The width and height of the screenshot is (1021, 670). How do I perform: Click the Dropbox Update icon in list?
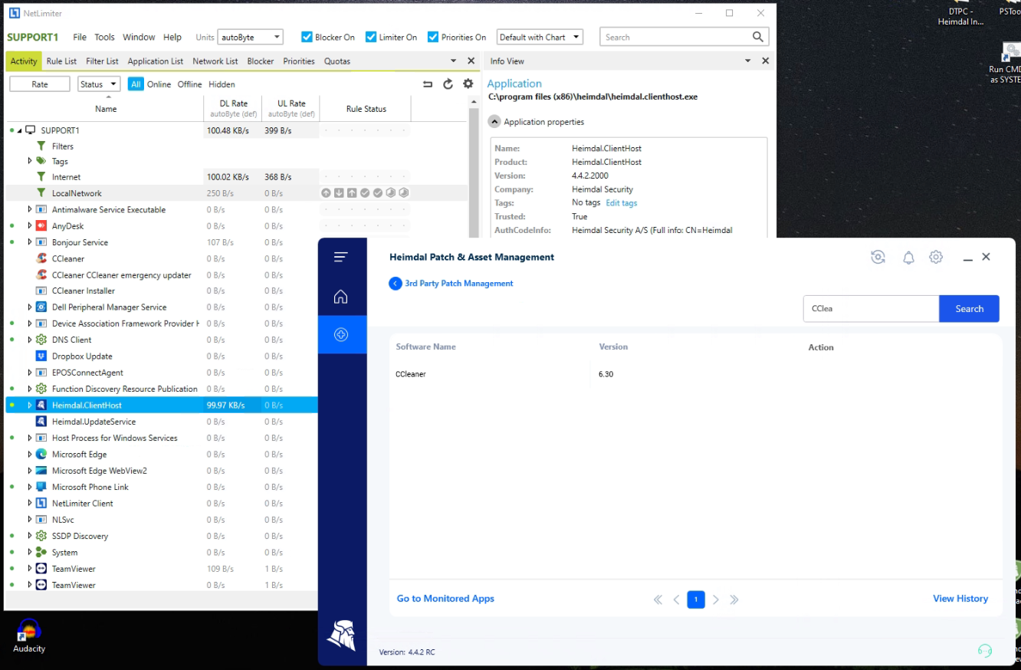click(x=41, y=356)
